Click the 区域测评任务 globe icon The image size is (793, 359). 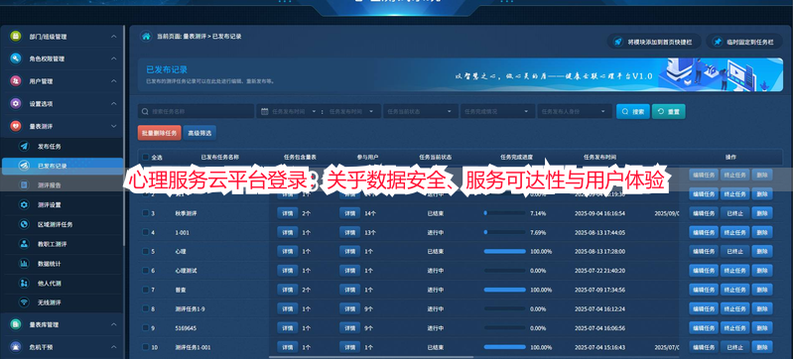(x=24, y=224)
